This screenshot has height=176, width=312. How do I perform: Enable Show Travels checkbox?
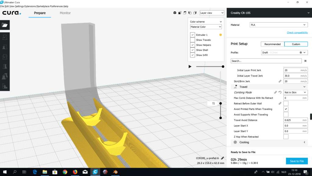[193, 40]
